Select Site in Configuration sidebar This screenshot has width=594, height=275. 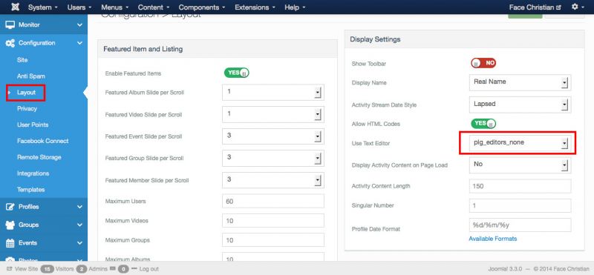22,60
